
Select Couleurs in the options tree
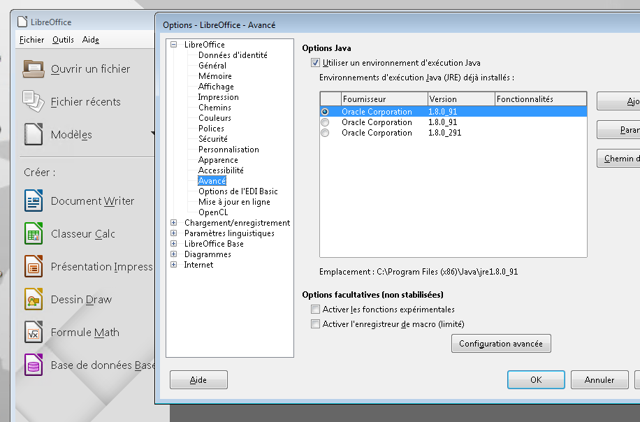[x=214, y=118]
